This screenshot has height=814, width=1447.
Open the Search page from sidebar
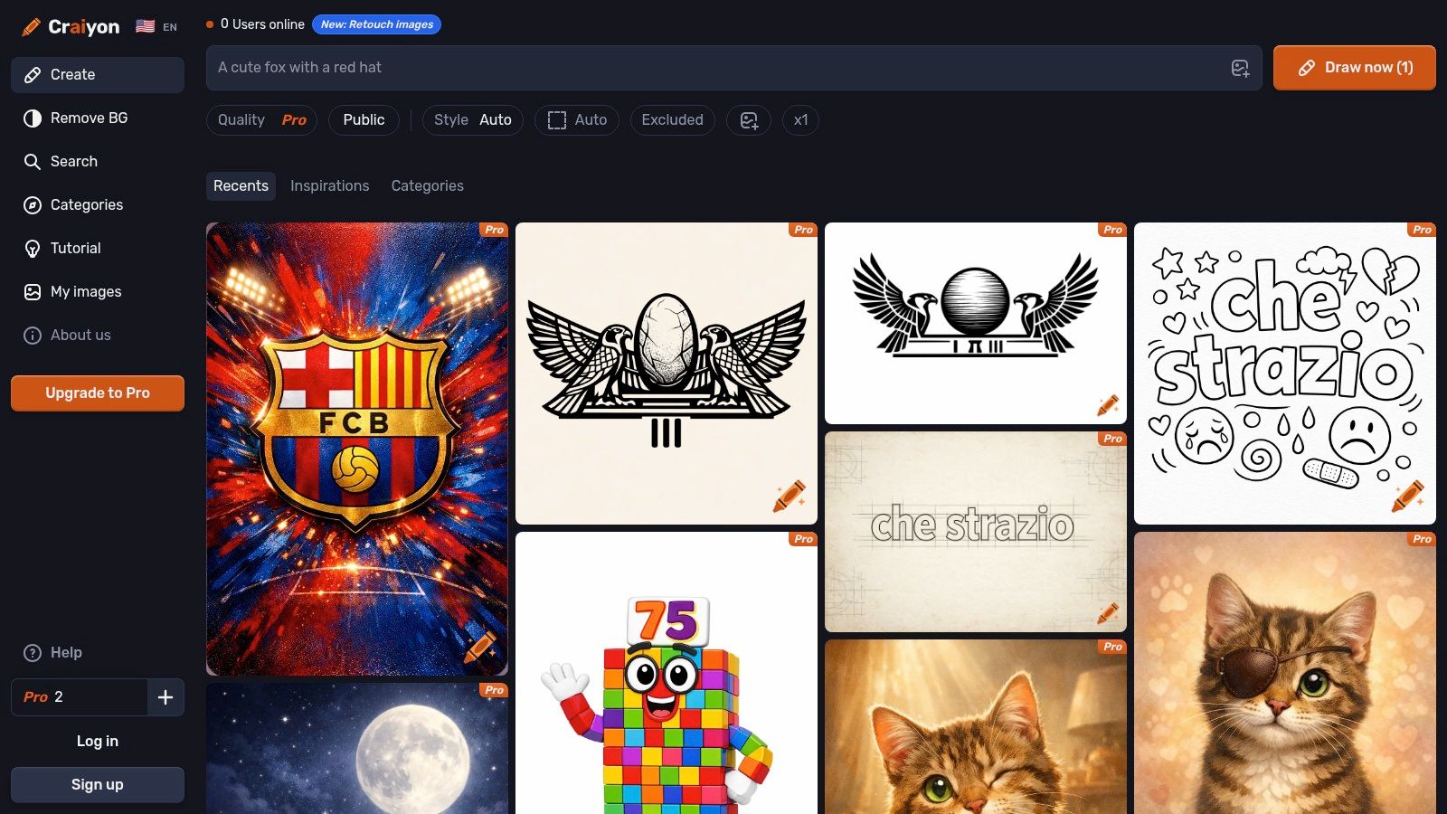(x=73, y=162)
